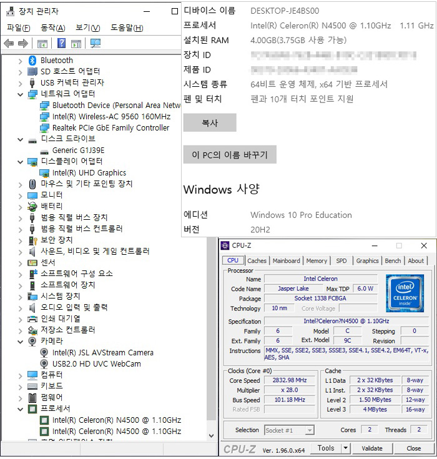Select the SD 호스트 어댑터 icon
Image resolution: width=437 pixels, height=459 pixels.
tap(32, 71)
